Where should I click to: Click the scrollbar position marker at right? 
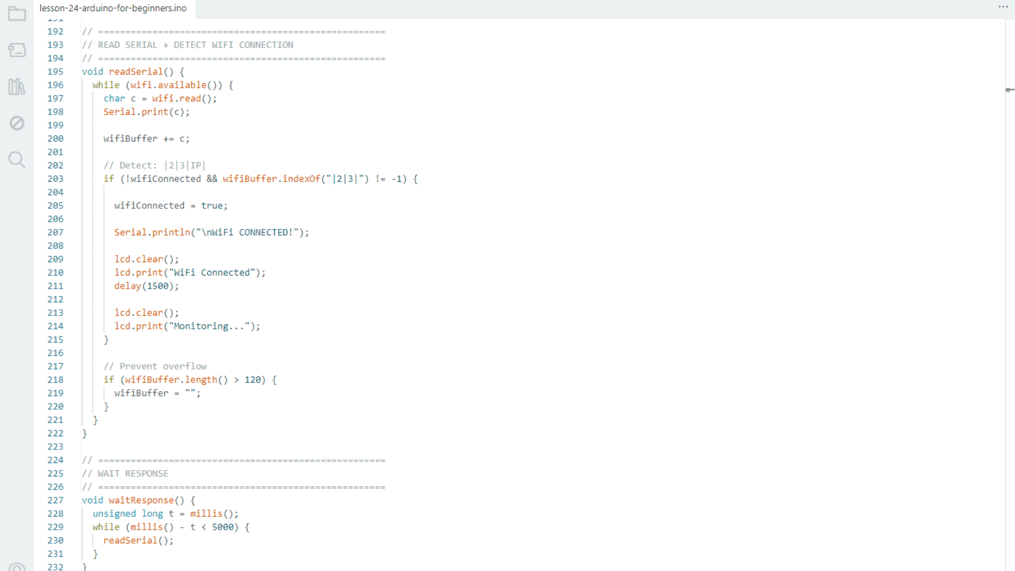tap(1010, 90)
